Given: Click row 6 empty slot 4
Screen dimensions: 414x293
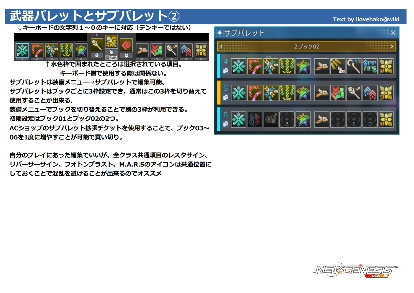Looking at the screenshot, I should coord(287,120).
